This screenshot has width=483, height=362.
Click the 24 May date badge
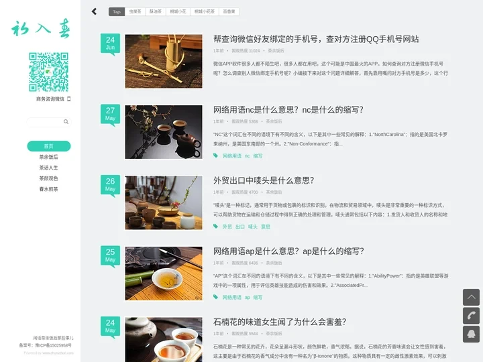pos(110,326)
